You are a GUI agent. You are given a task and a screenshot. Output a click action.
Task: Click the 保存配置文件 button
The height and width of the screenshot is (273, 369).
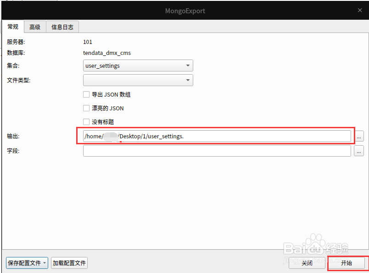coord(27,263)
